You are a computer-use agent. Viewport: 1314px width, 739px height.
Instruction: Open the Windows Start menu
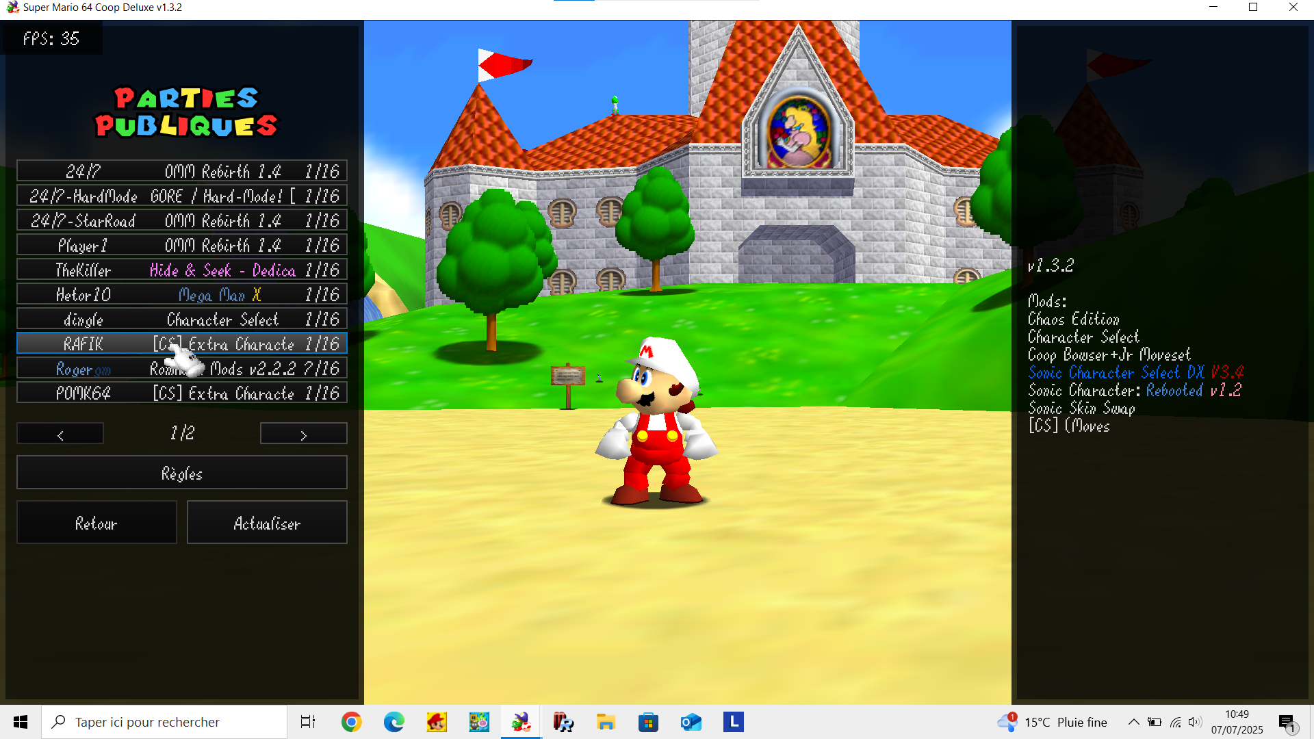[x=21, y=722]
